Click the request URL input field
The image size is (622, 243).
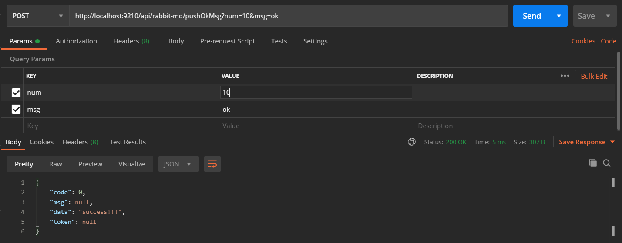[287, 16]
